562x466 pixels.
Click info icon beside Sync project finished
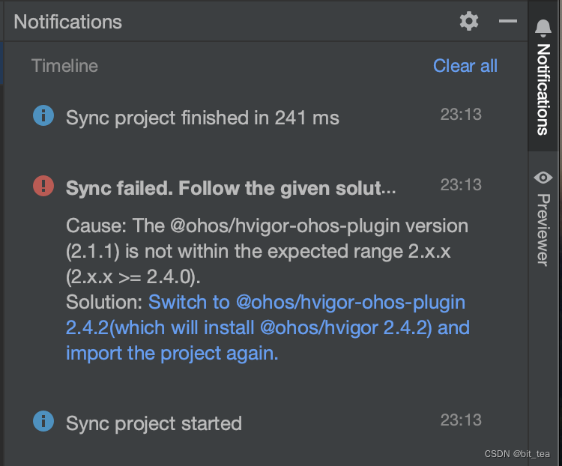(43, 116)
